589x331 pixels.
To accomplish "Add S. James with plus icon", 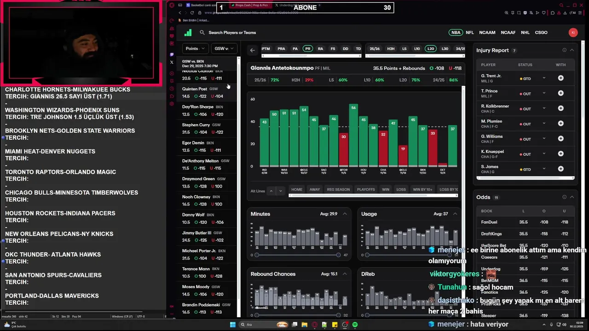I will click(560, 169).
